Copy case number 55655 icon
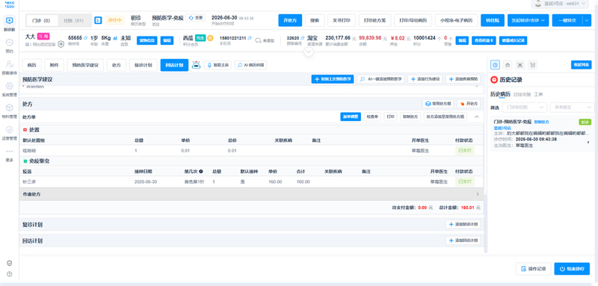Screen dimensions: 598x286 85,38
